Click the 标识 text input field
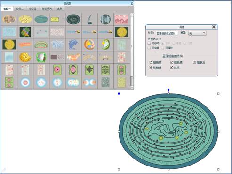232x174 pixels. (167, 33)
